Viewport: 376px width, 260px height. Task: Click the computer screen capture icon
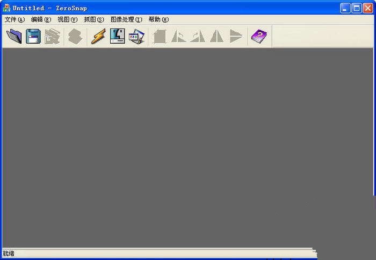click(x=118, y=36)
